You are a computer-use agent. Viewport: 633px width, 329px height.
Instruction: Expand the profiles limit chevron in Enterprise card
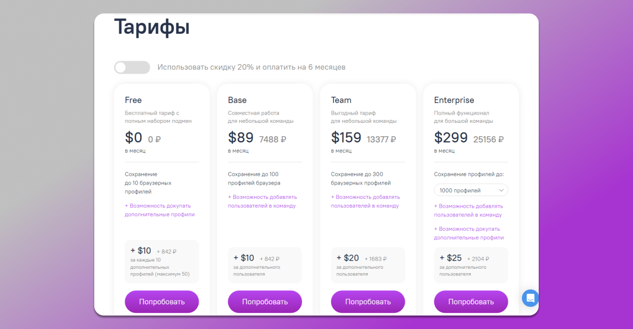pyautogui.click(x=502, y=190)
